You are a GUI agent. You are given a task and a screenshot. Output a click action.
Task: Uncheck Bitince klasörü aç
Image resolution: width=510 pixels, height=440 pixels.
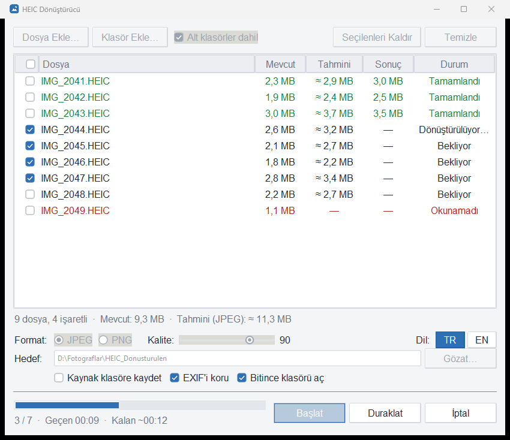[x=242, y=378]
